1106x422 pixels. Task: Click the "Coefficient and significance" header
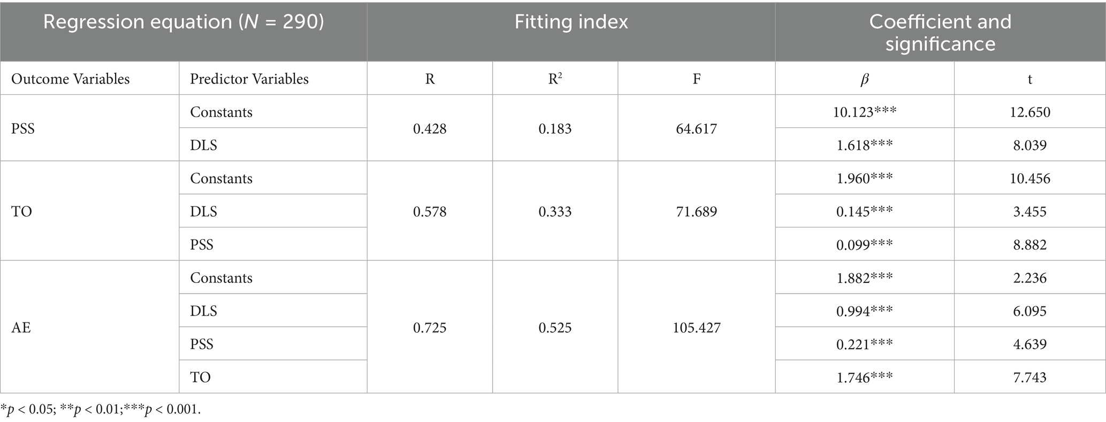click(x=940, y=32)
